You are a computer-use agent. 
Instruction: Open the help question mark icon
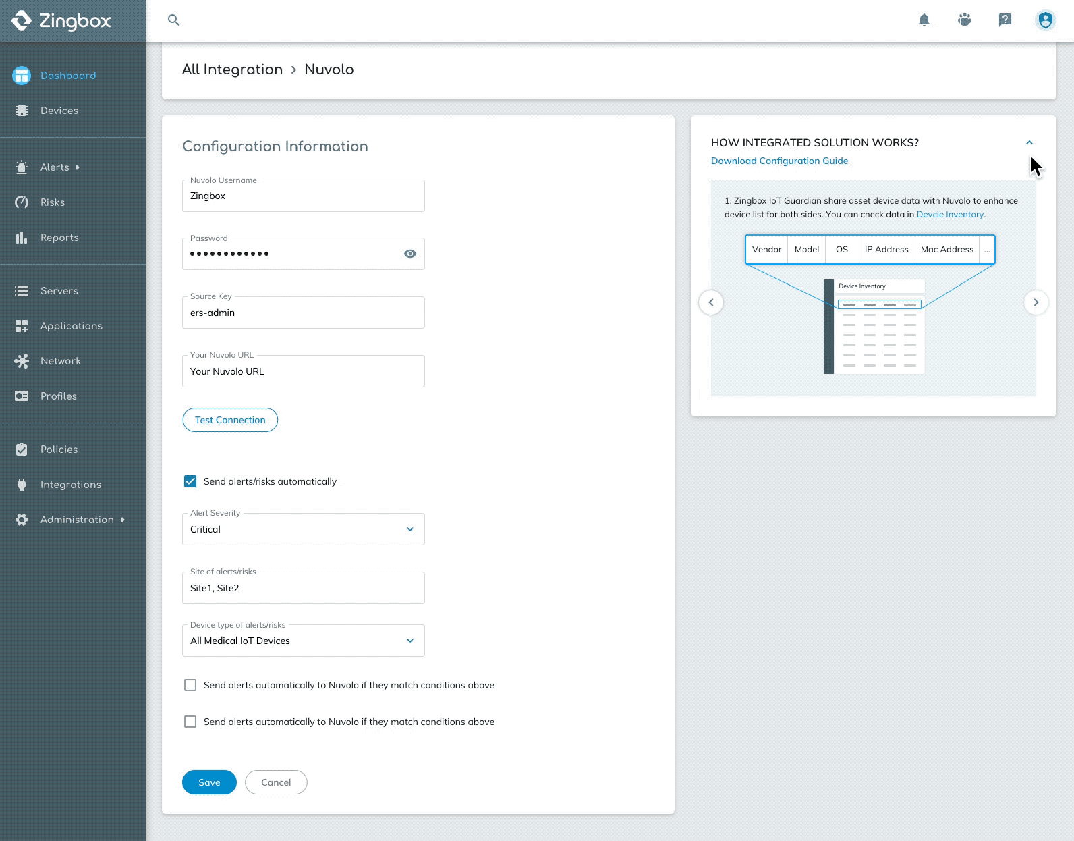pos(1005,20)
